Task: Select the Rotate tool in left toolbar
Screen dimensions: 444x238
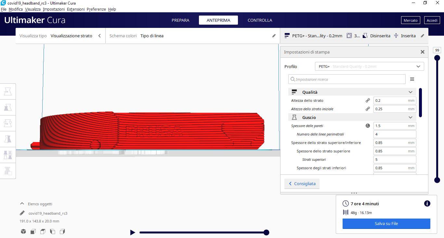Action: (8, 123)
